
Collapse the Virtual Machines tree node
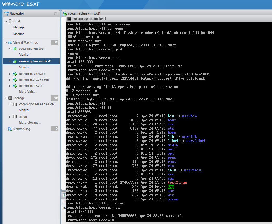6,43
